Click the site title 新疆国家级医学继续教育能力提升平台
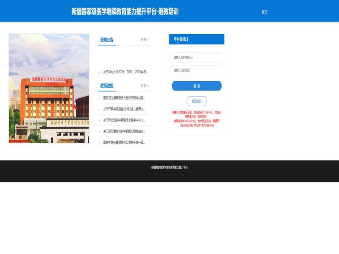This screenshot has height=254, width=339. pos(125,11)
